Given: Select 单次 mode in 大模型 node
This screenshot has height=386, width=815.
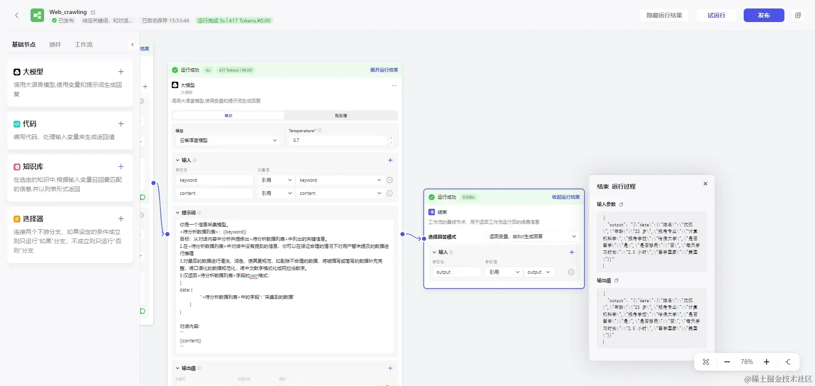Looking at the screenshot, I should point(228,116).
